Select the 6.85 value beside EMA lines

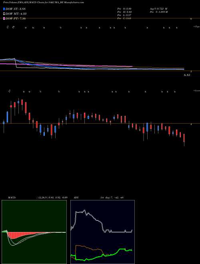tap(187, 75)
